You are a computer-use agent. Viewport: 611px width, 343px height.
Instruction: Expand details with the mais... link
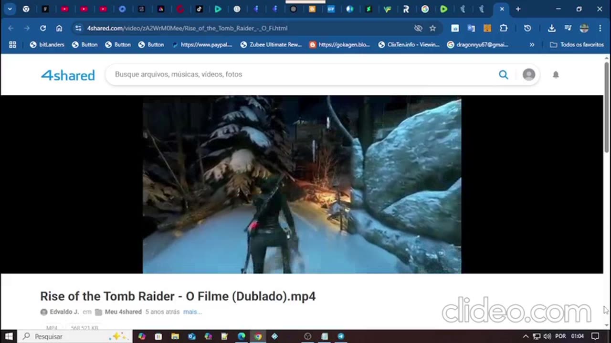(192, 312)
